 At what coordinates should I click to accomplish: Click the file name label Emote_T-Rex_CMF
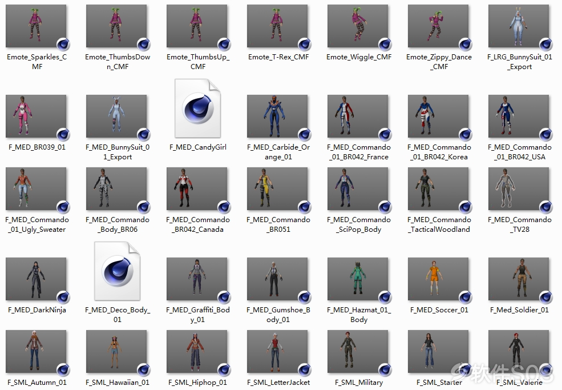point(278,57)
